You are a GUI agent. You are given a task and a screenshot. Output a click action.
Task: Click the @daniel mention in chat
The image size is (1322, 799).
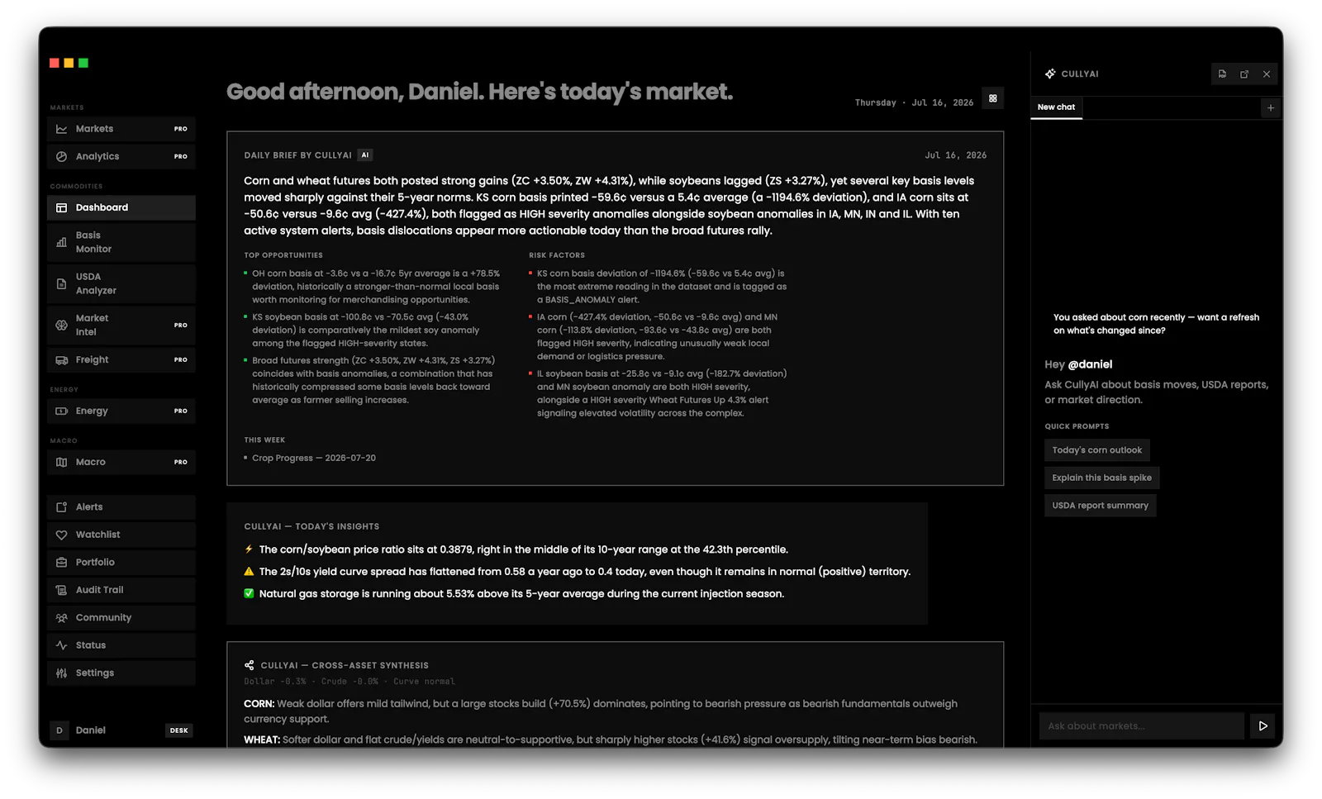tap(1090, 364)
